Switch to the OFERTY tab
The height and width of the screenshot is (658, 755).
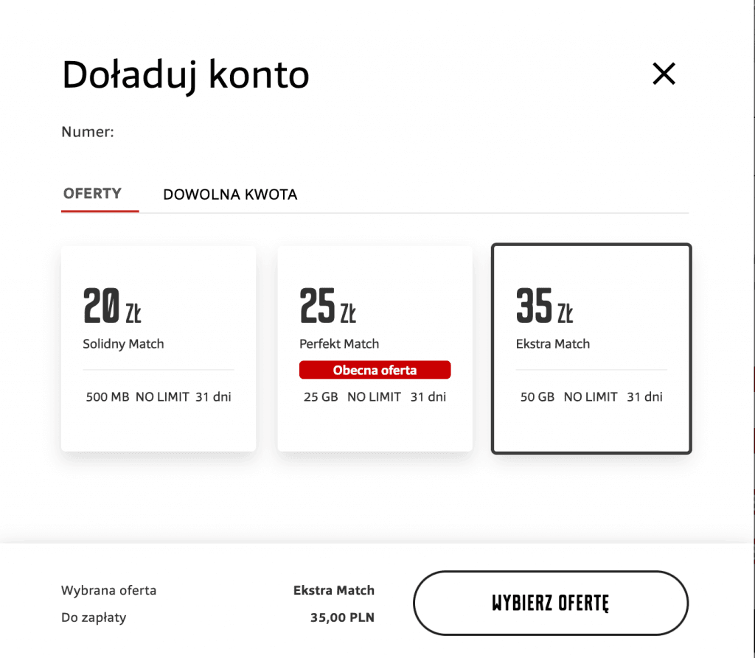click(91, 194)
